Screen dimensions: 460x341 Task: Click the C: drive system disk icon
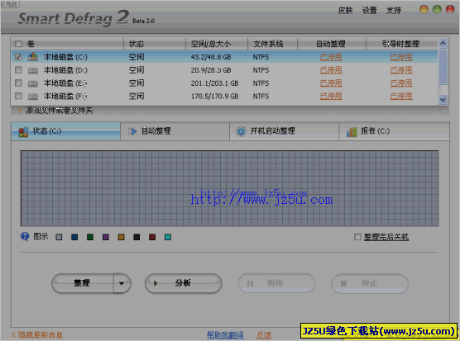[33, 57]
